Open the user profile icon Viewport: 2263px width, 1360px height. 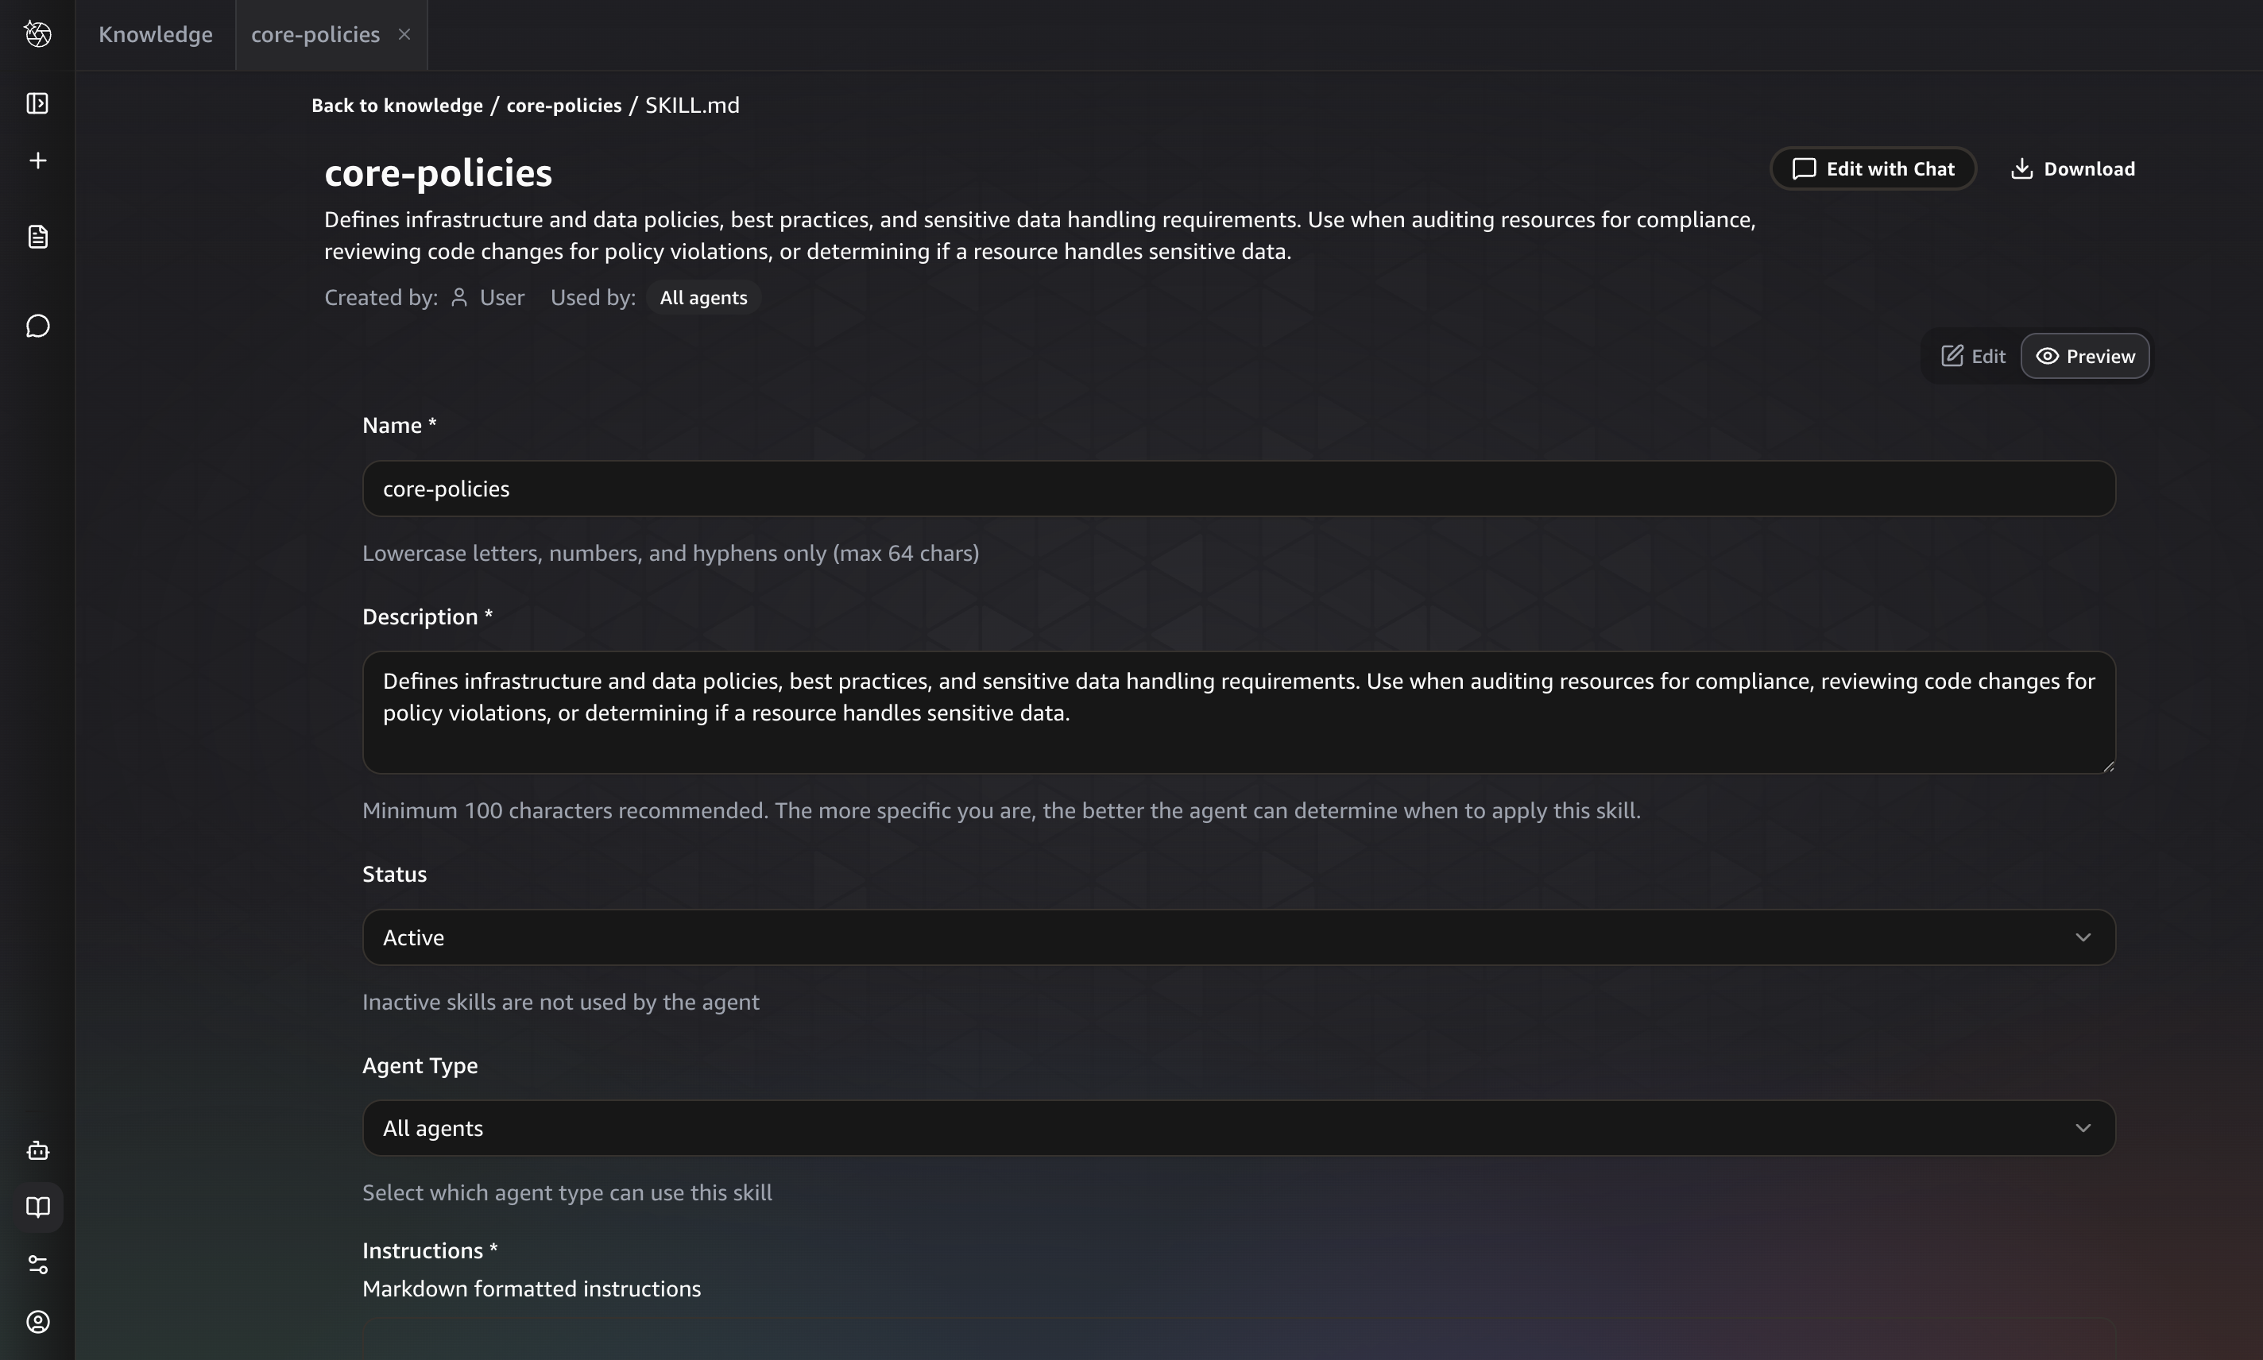pyautogui.click(x=37, y=1323)
